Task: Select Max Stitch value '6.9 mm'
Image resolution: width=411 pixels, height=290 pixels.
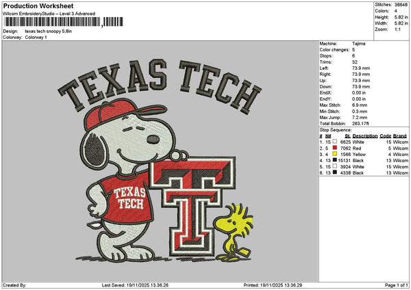Action: (x=360, y=105)
